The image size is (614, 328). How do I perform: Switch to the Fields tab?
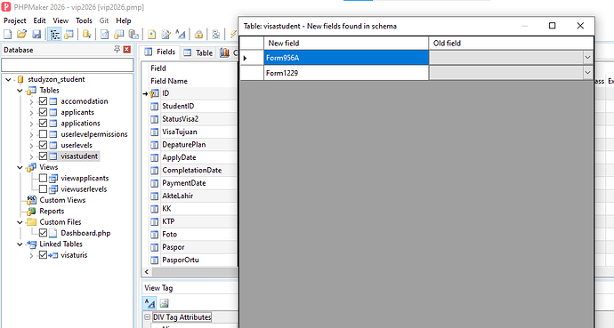click(x=160, y=52)
